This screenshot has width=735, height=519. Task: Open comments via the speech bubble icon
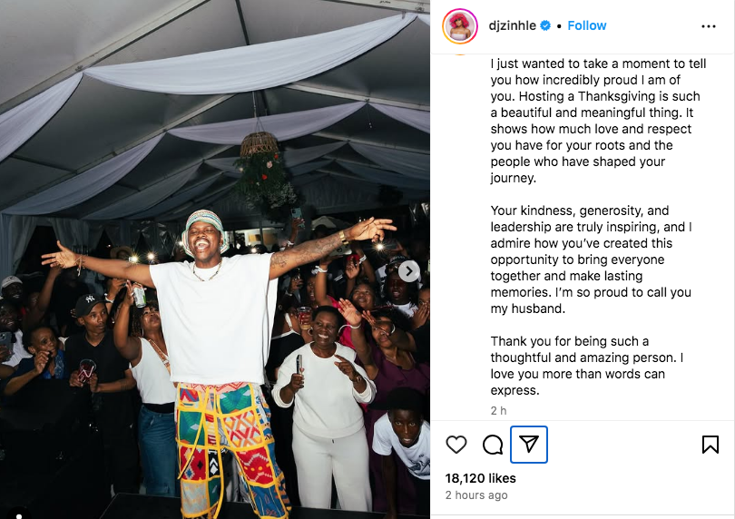tap(493, 445)
